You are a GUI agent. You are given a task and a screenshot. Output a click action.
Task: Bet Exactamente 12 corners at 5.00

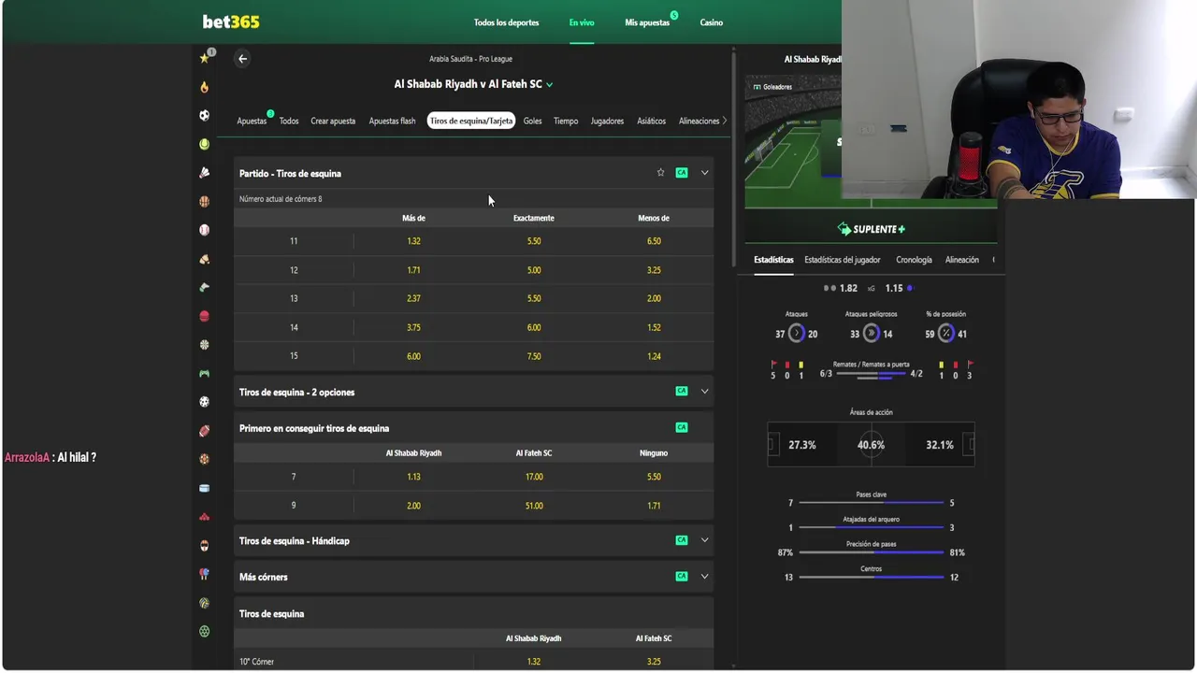click(534, 270)
